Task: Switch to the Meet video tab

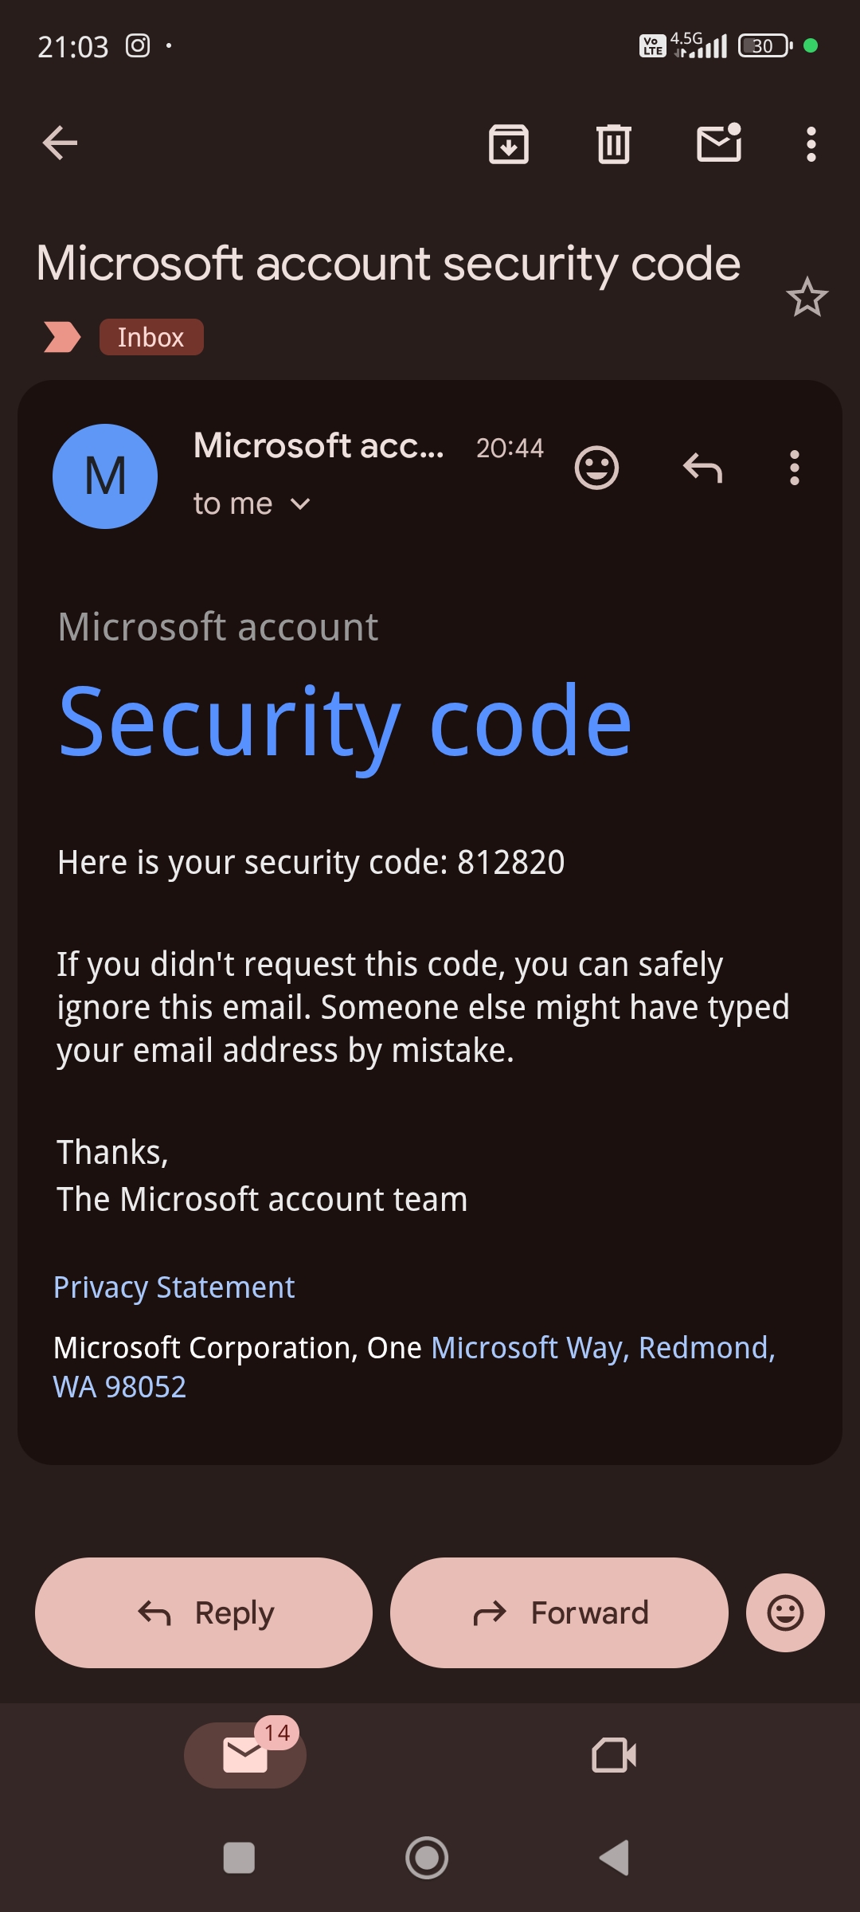Action: coord(614,1755)
